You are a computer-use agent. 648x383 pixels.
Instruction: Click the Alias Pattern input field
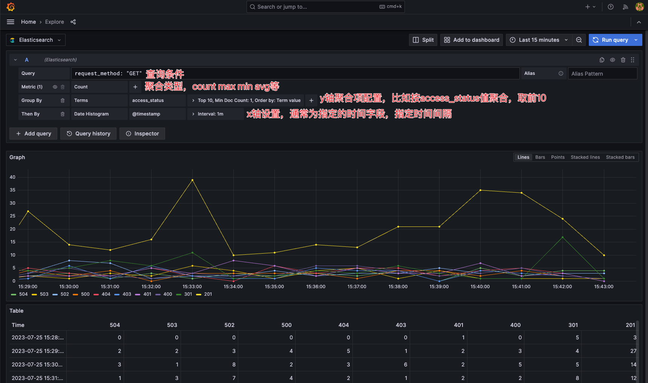click(602, 74)
